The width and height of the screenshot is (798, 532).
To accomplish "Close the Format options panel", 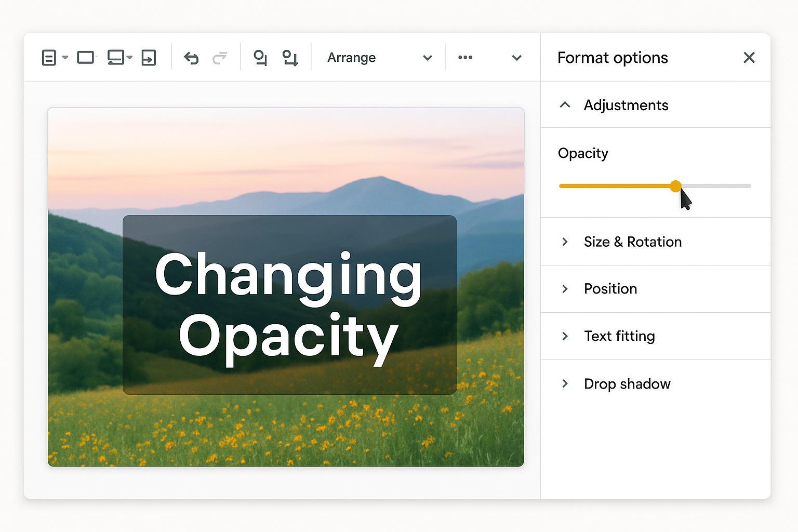I will coord(749,58).
